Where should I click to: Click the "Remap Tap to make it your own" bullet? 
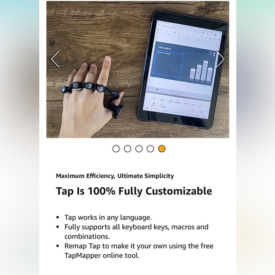139,251
